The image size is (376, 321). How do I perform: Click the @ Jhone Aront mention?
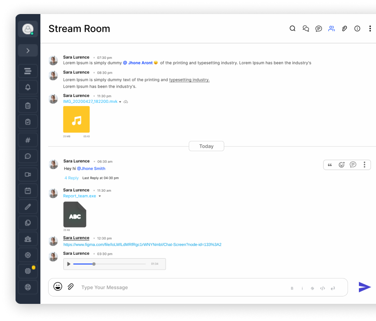pos(138,63)
